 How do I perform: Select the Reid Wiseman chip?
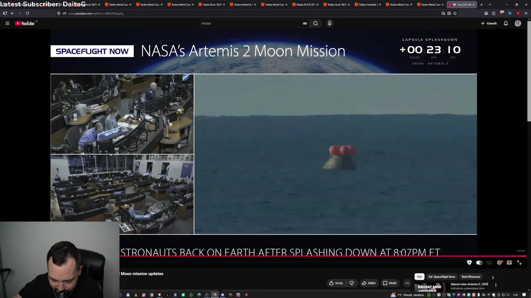point(471,276)
